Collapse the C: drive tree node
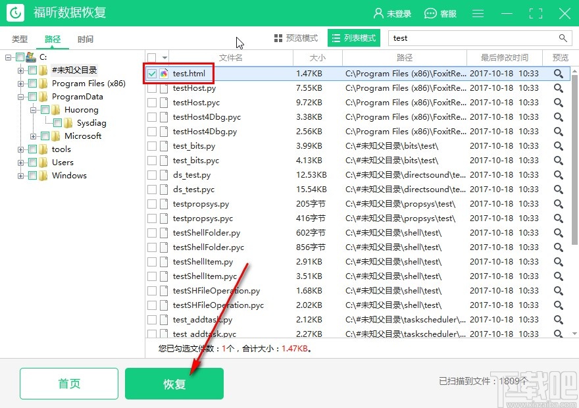 pos(8,57)
